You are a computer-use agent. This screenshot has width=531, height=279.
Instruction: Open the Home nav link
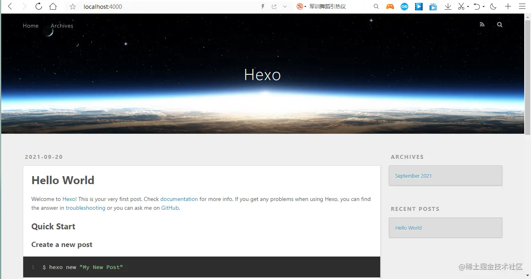31,26
